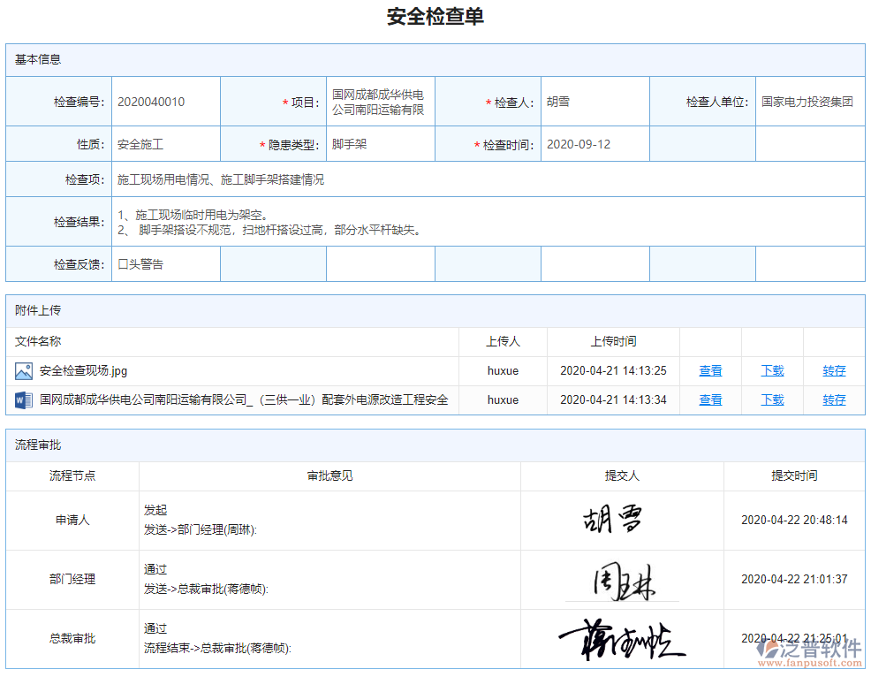
Task: Click the 文件名称 column header
Action: click(39, 341)
